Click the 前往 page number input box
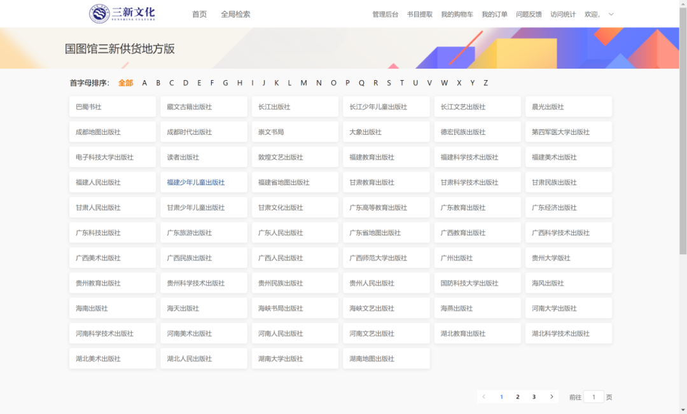Screen dimensions: 687x414 [x=593, y=396]
